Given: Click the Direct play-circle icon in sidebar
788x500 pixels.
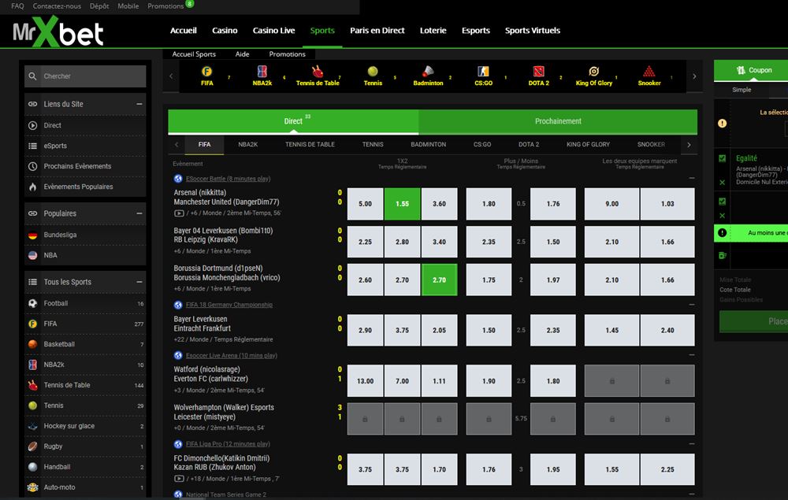Looking at the screenshot, I should tap(32, 125).
